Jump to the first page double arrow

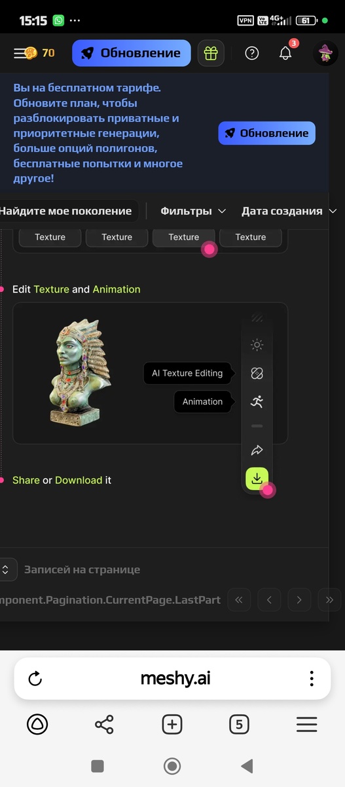tap(239, 599)
